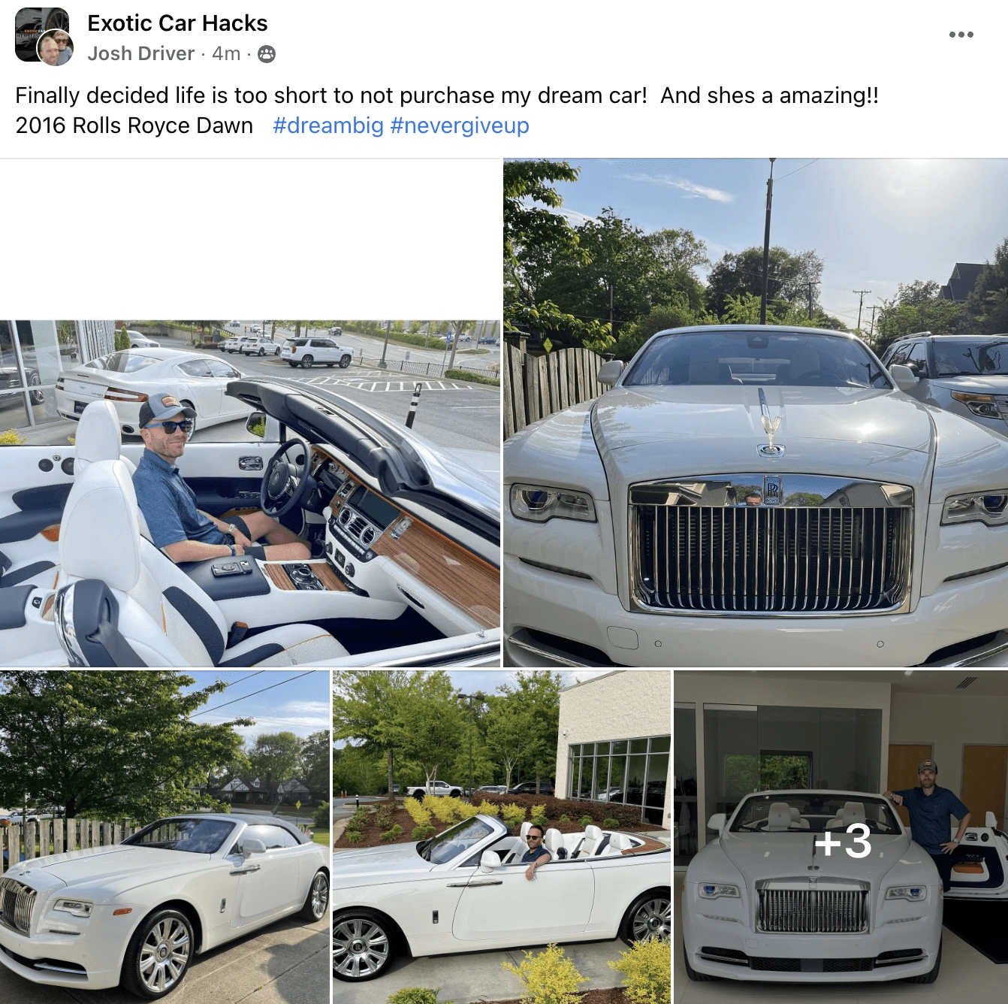
Task: Click the post caption about the dream car
Action: pyautogui.click(x=447, y=110)
